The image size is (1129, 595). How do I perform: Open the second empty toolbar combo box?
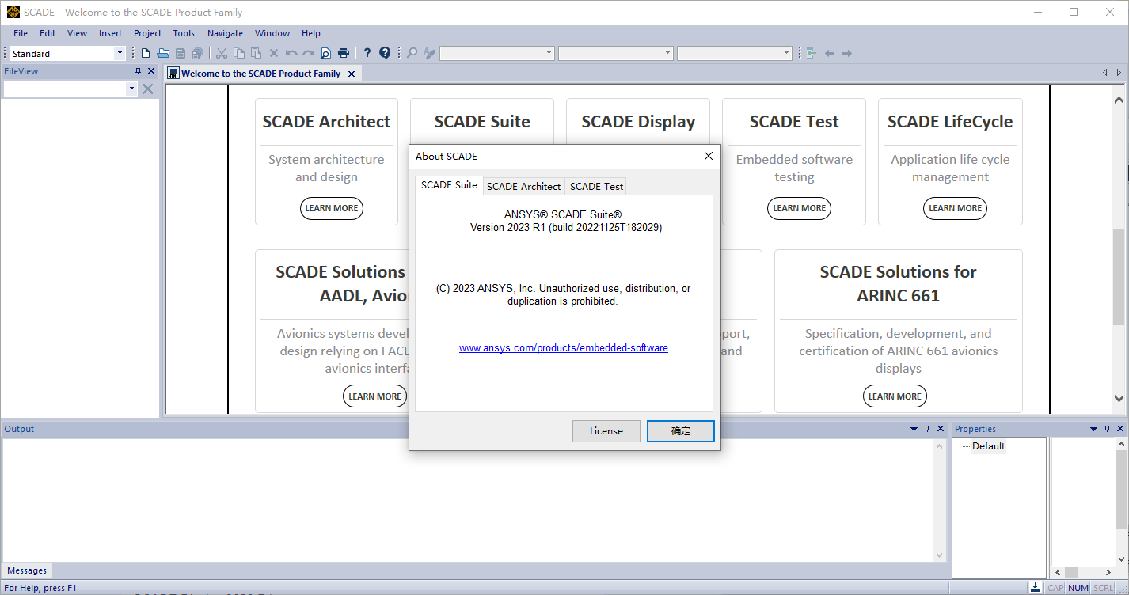(x=667, y=53)
